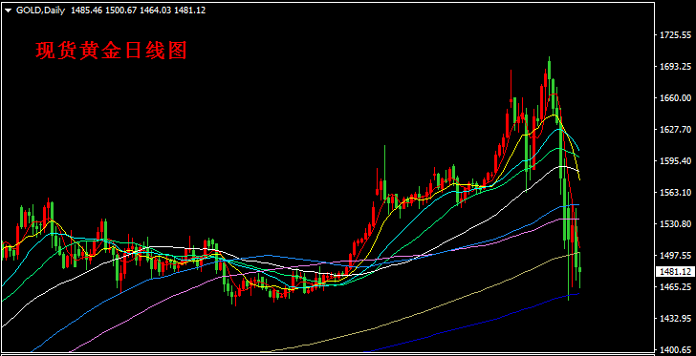Select the 1500.67 high price value
696x356 pixels.
120,10
